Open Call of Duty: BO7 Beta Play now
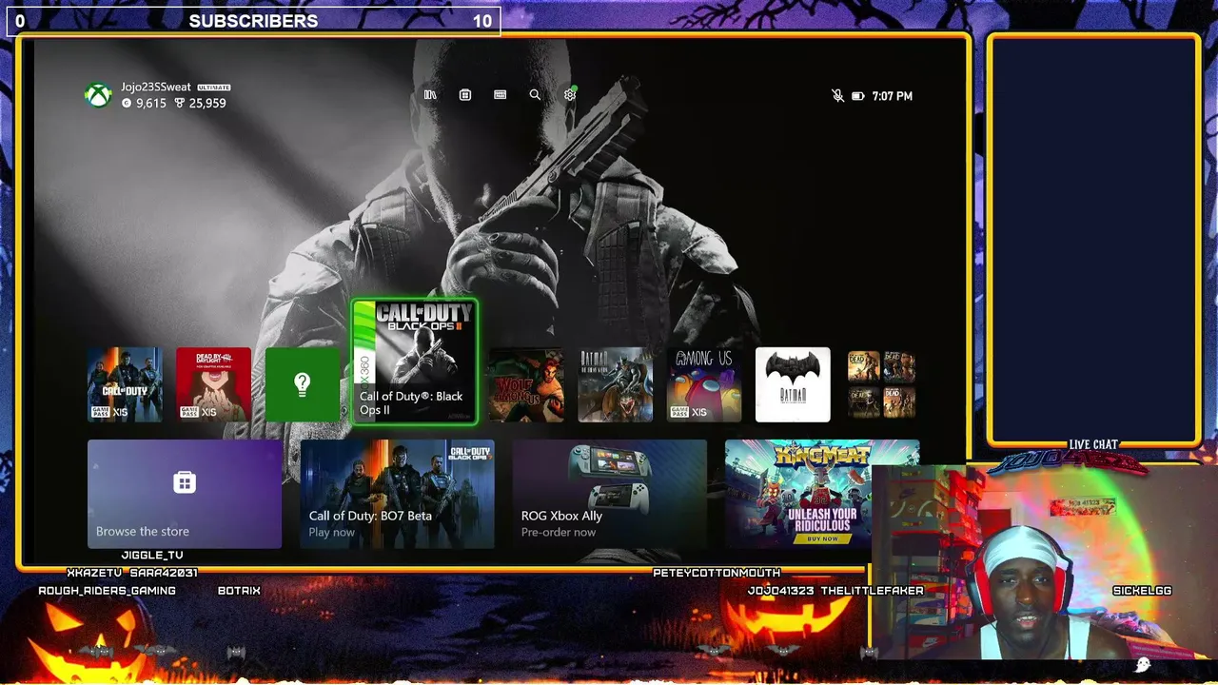This screenshot has width=1218, height=685. coord(397,494)
